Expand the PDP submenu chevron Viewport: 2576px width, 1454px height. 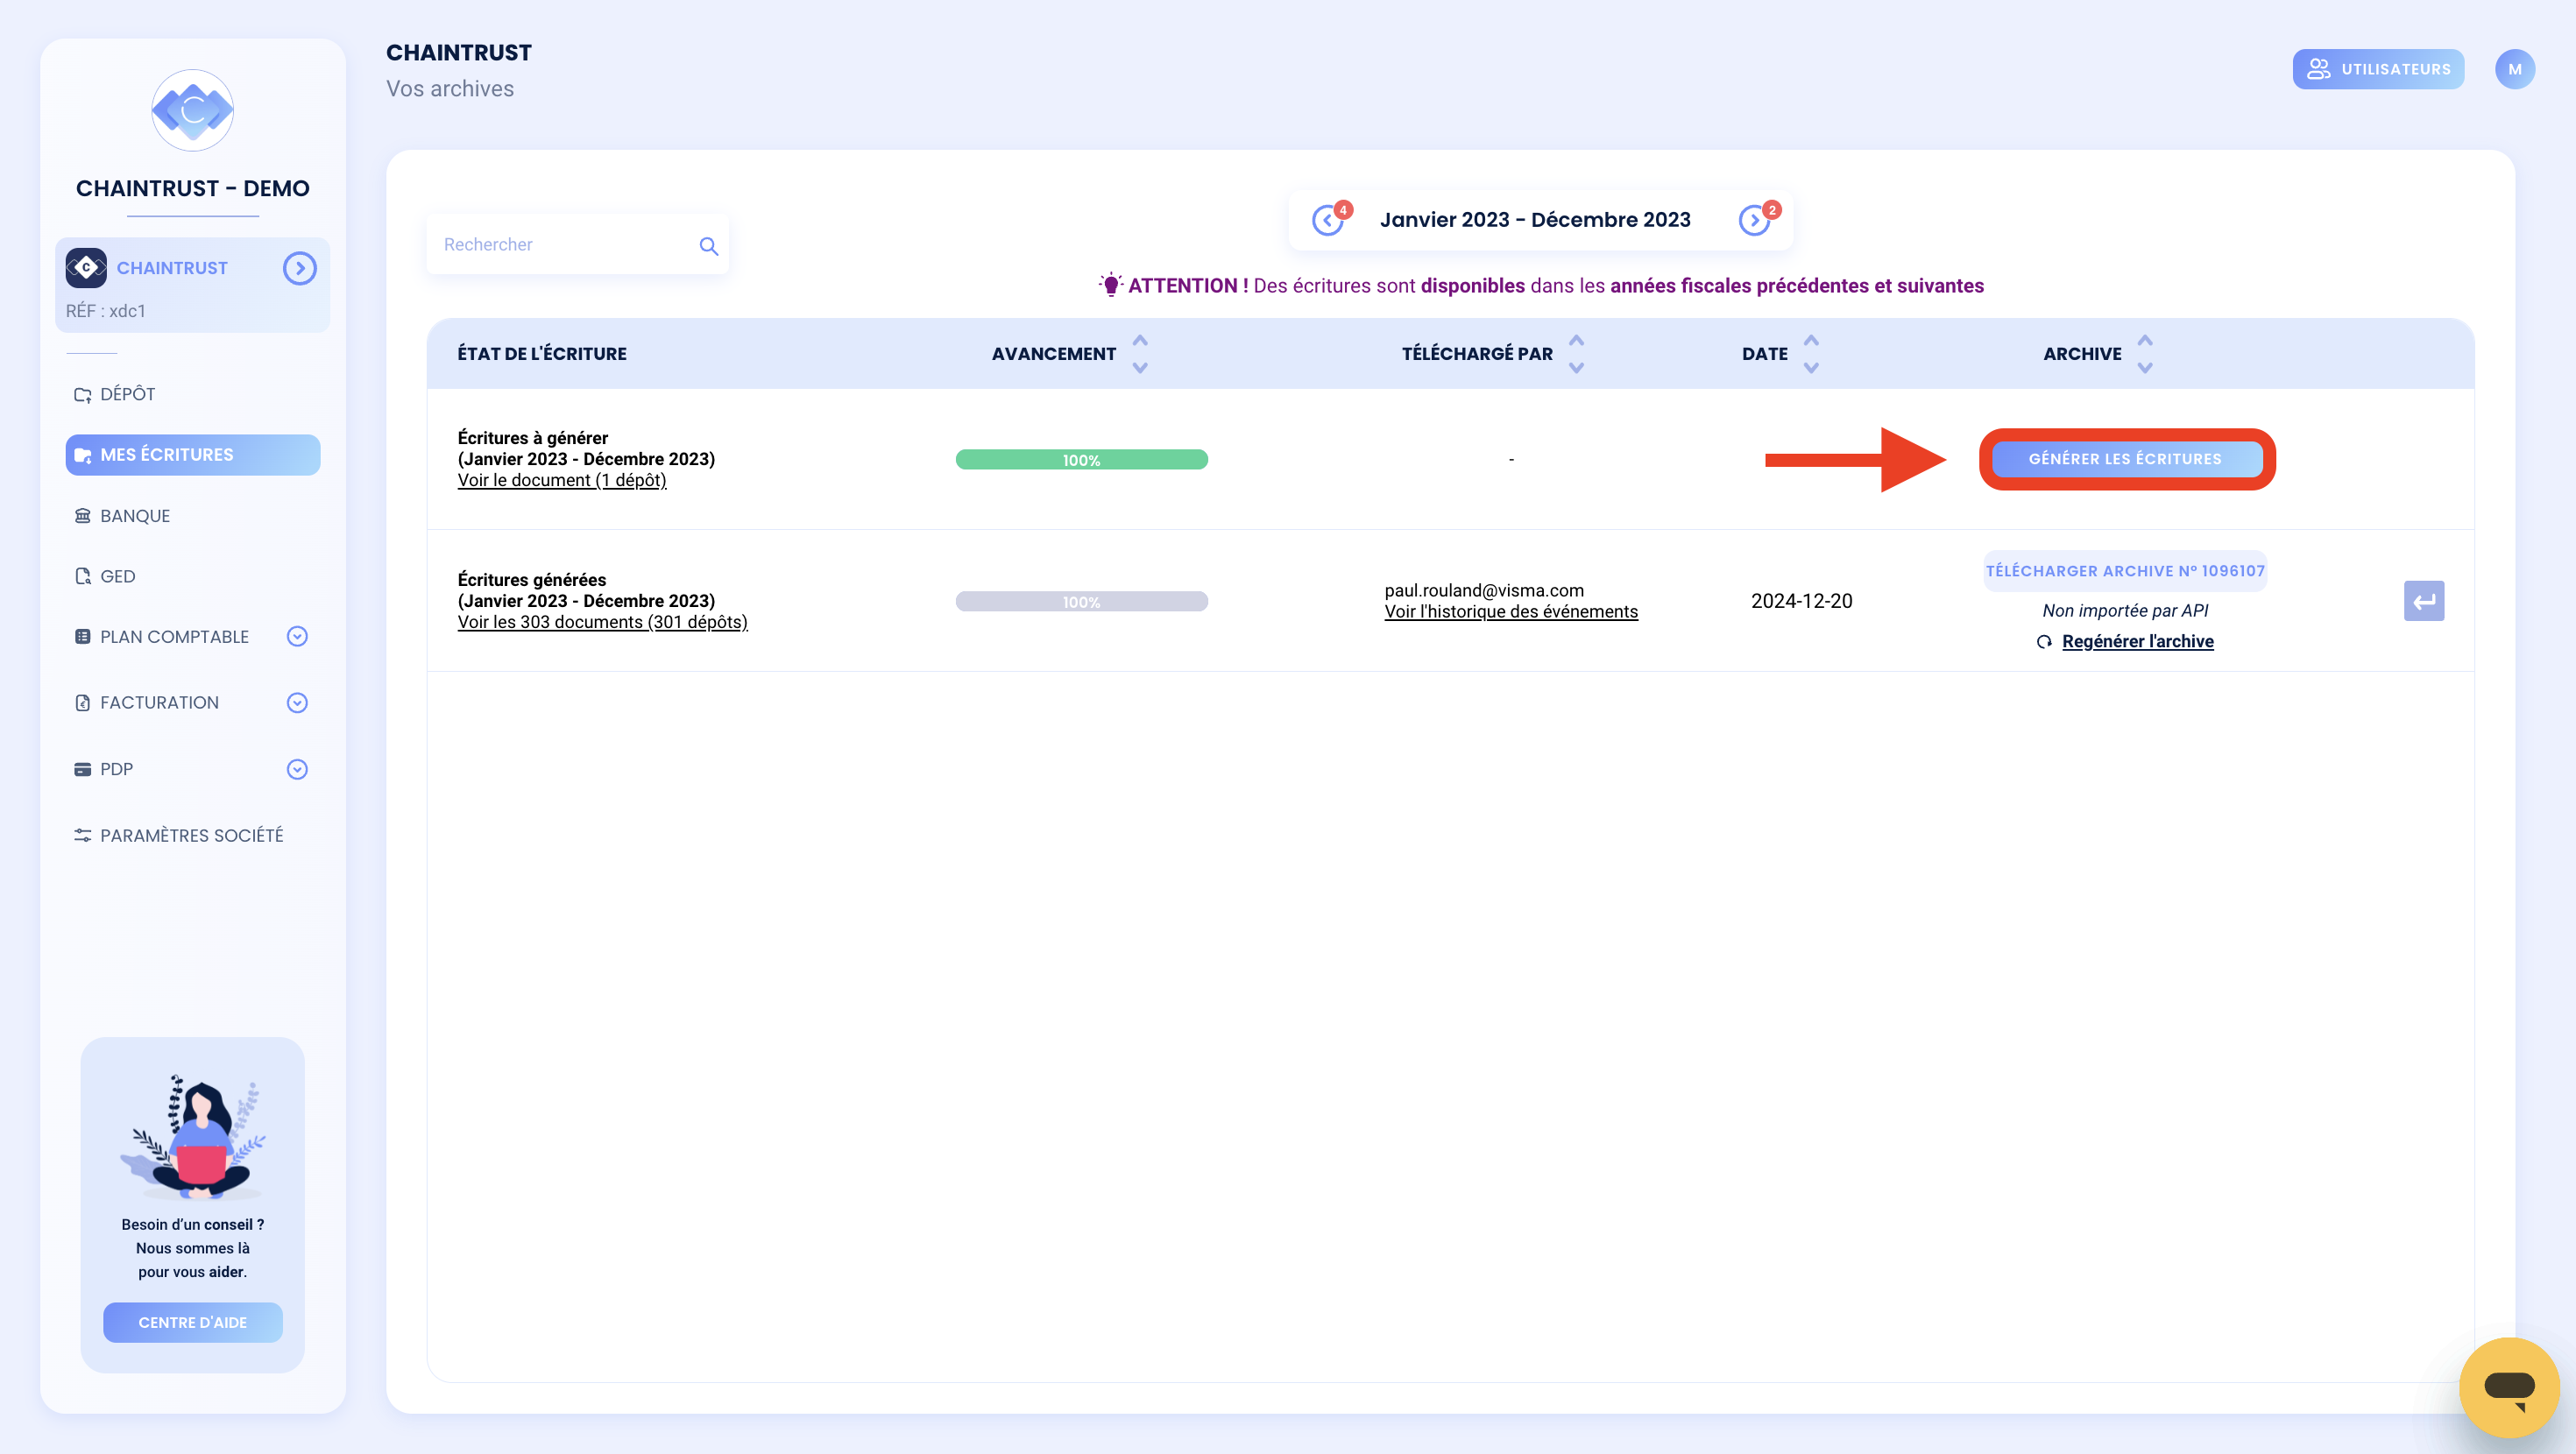pos(297,769)
